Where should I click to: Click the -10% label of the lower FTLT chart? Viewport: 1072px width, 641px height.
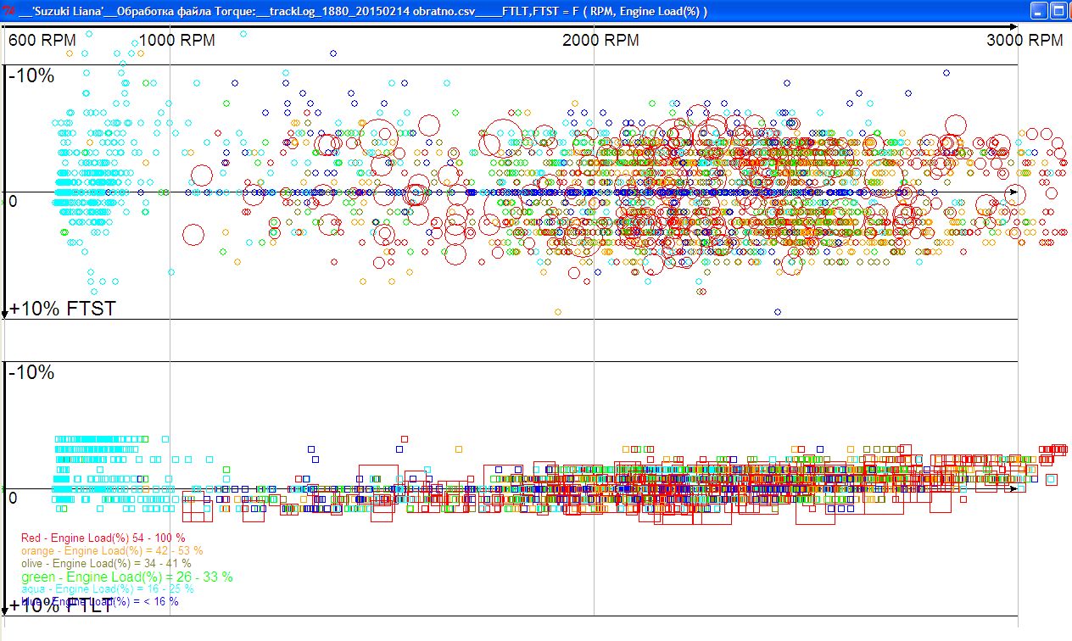[x=32, y=373]
